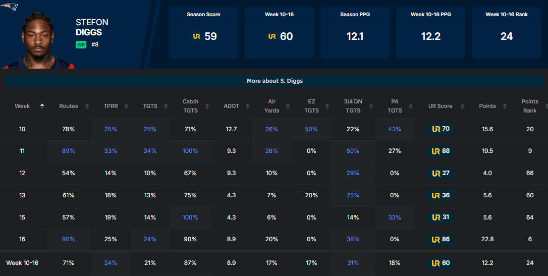Click the UR 27 badge for week 12

441,173
